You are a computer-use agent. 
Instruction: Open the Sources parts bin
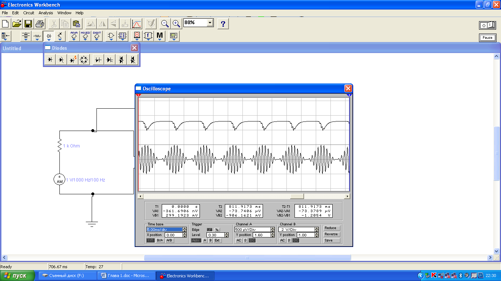[x=26, y=36]
